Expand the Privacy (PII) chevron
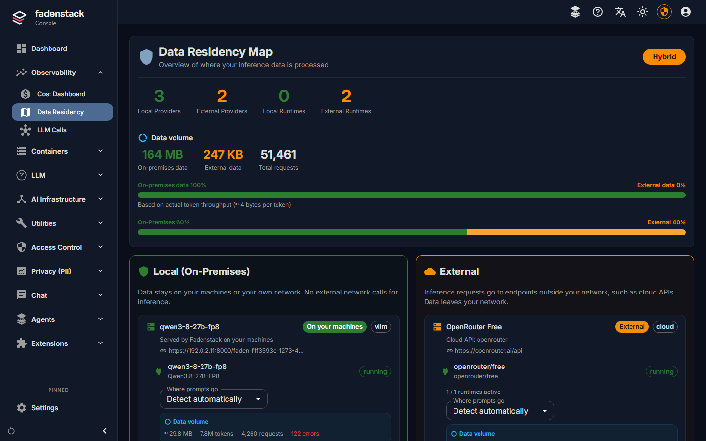Screen dimensions: 706x441 (101, 271)
